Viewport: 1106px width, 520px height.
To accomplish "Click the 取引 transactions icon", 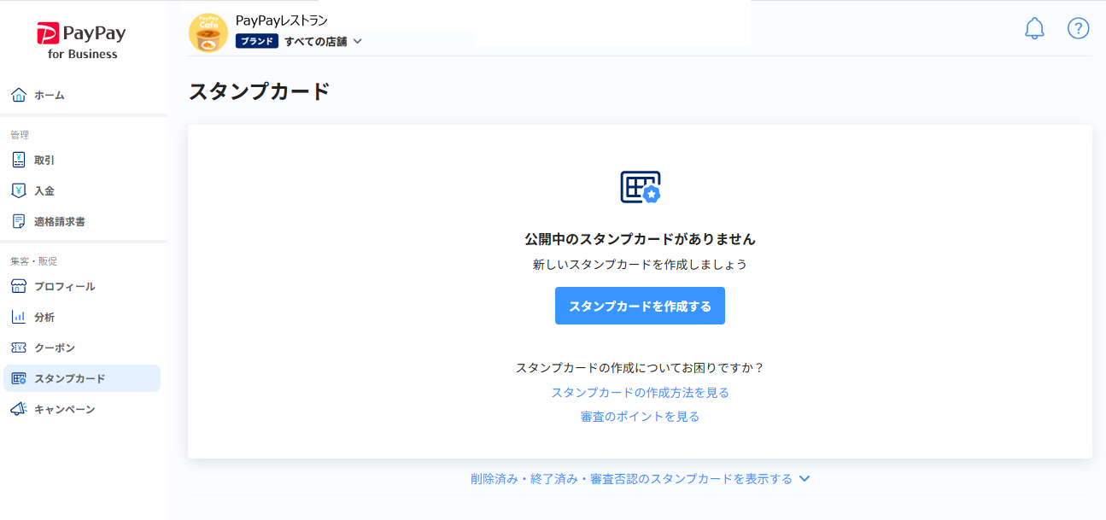I will (19, 160).
